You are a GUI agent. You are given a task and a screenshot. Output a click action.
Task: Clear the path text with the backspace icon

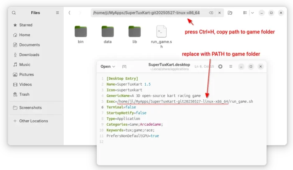pyautogui.click(x=211, y=13)
